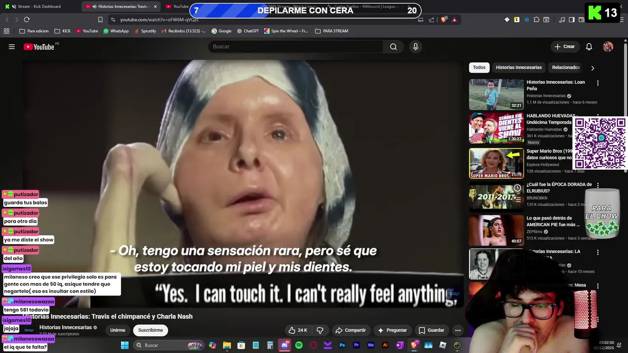Open HABLANDO HUEVADAS video thumbnail
This screenshot has width=628, height=353.
click(x=496, y=128)
